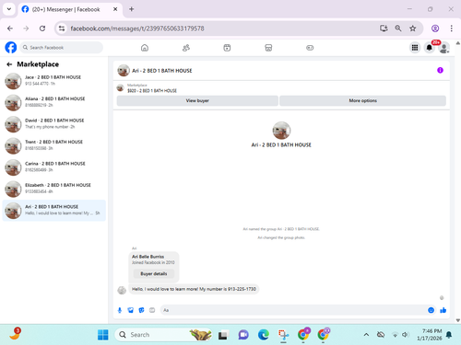Click the Ari Belle Burriss name text

click(x=148, y=257)
